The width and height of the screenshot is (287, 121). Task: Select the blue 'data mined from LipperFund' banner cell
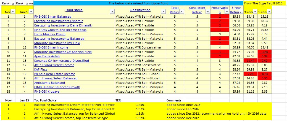138,3
